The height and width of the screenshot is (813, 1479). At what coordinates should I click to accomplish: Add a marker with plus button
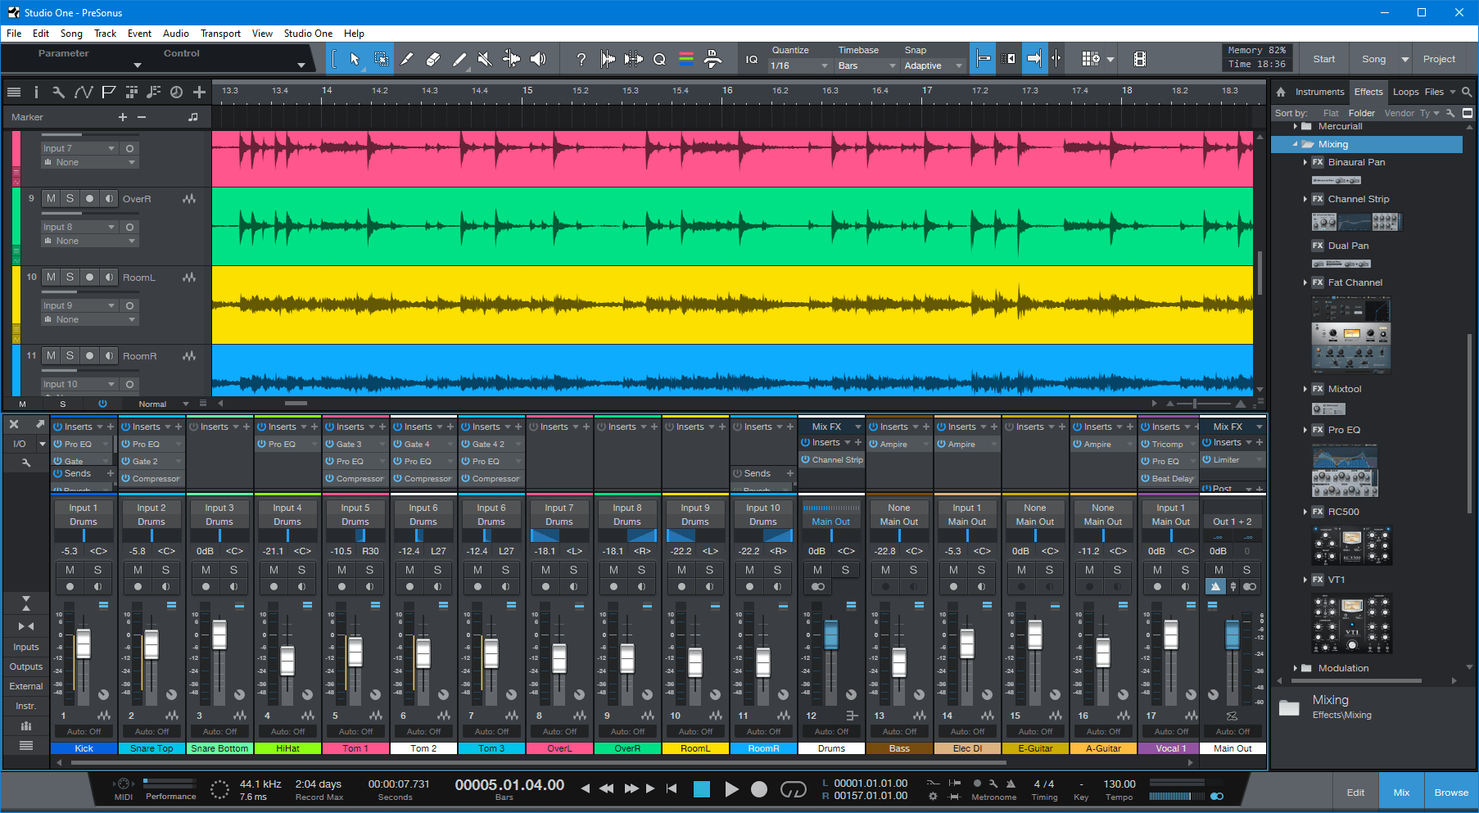123,117
